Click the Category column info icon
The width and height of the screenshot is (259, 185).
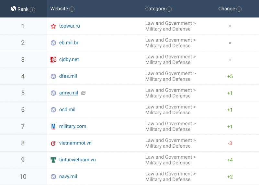pos(169,9)
